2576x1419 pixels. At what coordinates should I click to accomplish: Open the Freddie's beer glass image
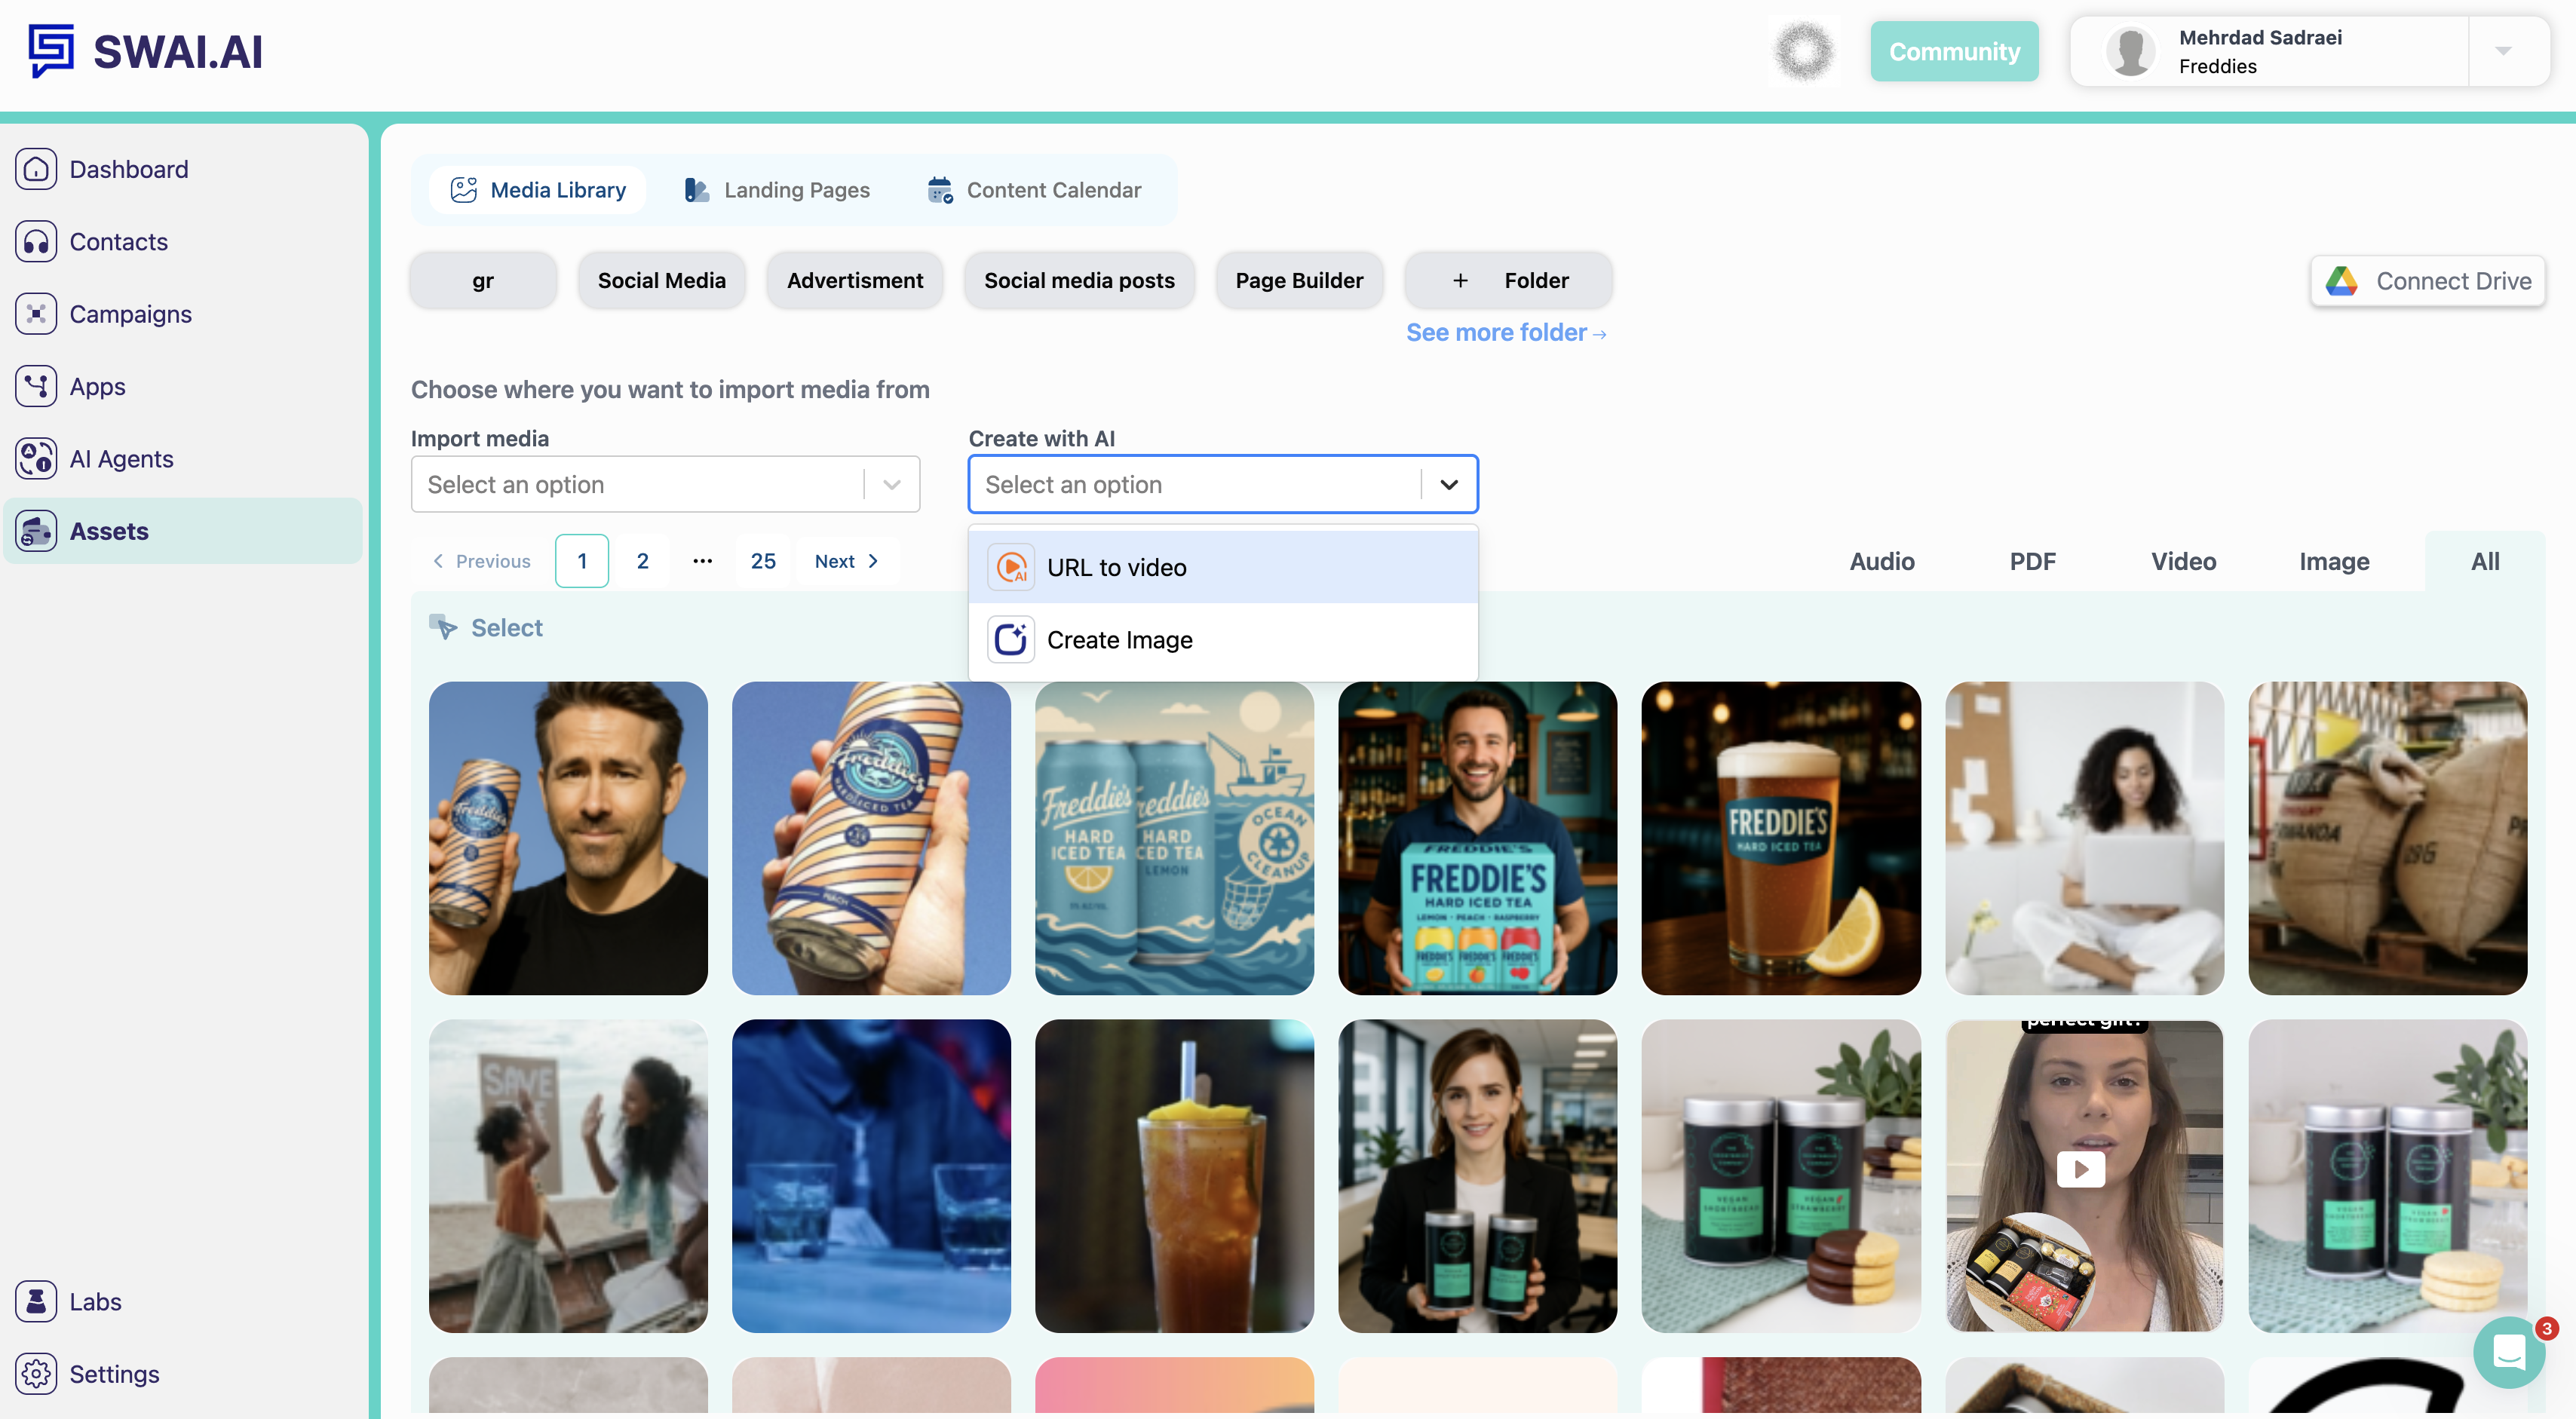1781,838
